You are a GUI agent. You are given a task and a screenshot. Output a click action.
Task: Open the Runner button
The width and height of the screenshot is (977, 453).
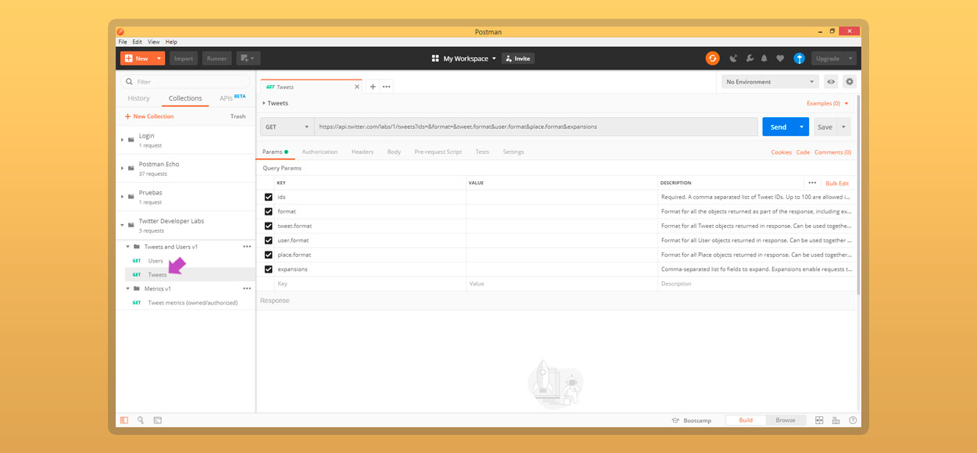coord(217,59)
